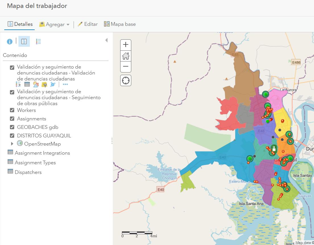The width and height of the screenshot is (314, 245).
Task: Click the Editar button
Action: click(x=88, y=24)
